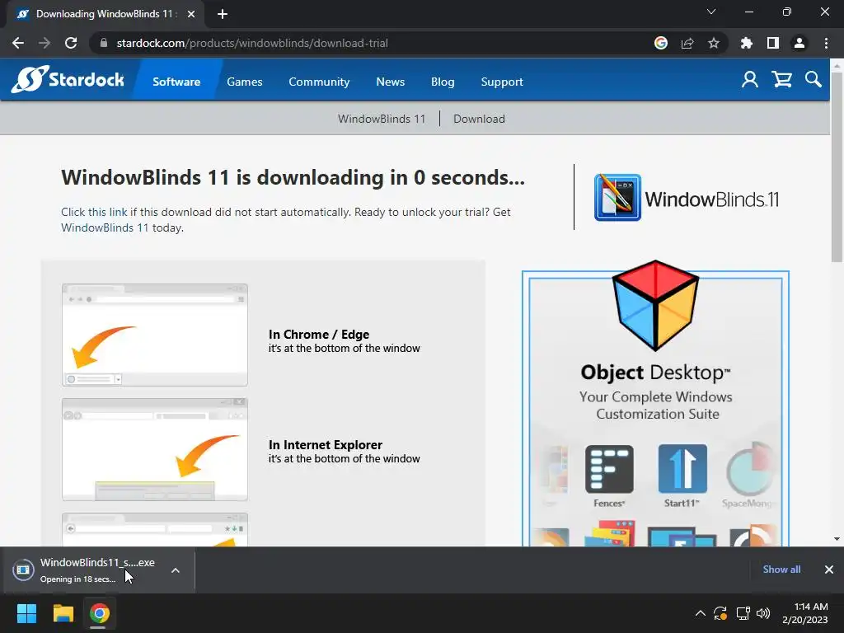Follow the 'WindowBlinds 11' purchase link
Image resolution: width=844 pixels, height=633 pixels.
[x=105, y=227]
